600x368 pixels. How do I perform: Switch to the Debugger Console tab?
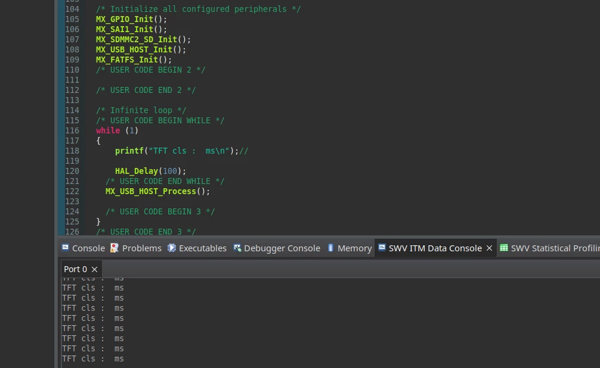[x=277, y=248]
